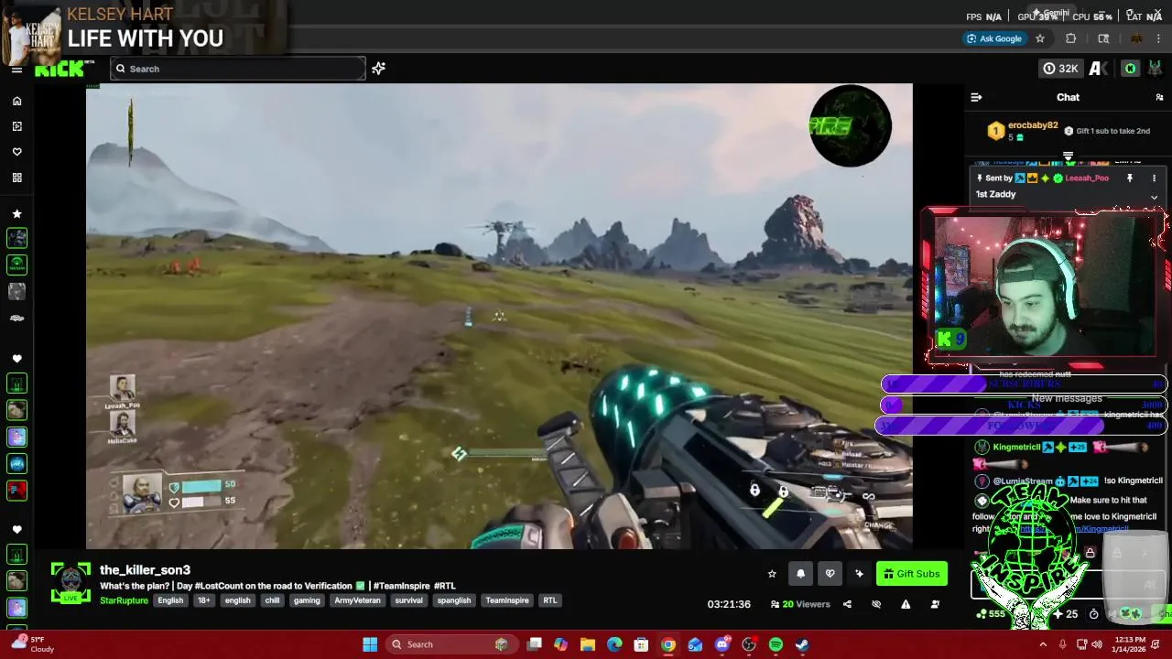Open the Browse categories grid icon
1172x659 pixels.
pyautogui.click(x=16, y=178)
